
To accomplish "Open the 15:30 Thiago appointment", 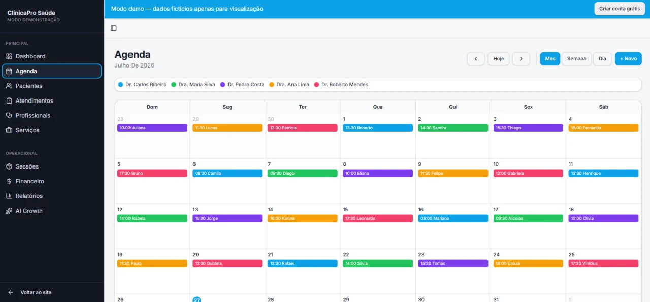I will [528, 128].
